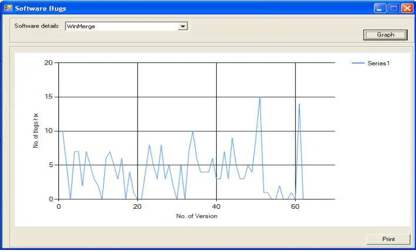The height and width of the screenshot is (252, 416).
Task: Click the 'No. of Bugs Fix' axis title
Action: pyautogui.click(x=35, y=131)
